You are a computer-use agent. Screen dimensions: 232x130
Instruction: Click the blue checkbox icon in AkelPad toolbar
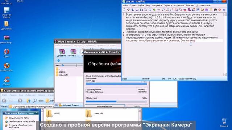click(x=198, y=10)
